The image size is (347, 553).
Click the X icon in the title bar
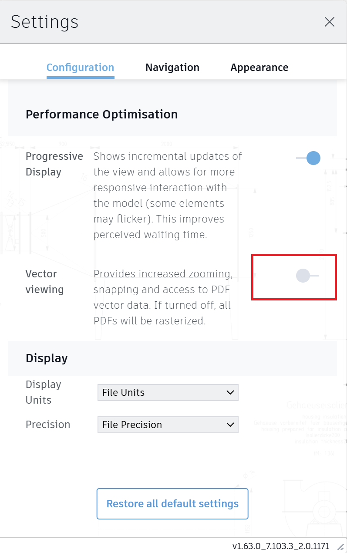330,22
